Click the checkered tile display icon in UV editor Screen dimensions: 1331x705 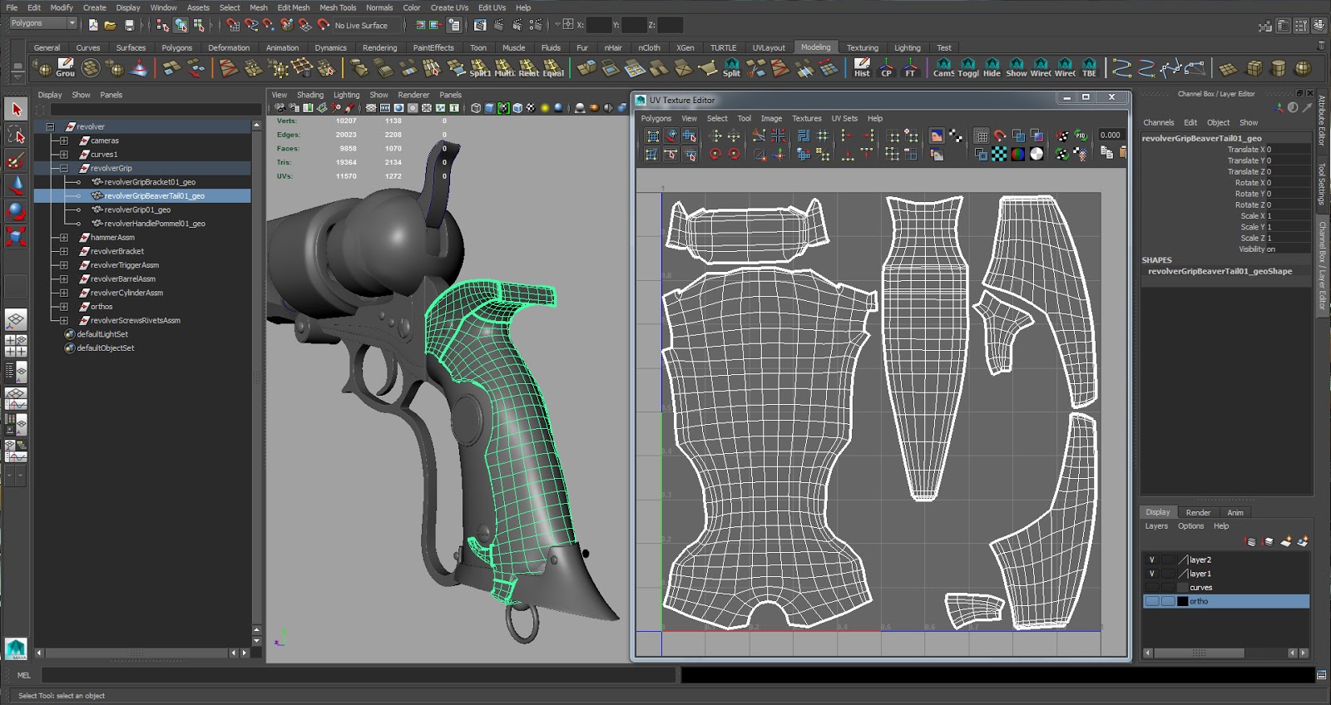click(x=999, y=154)
